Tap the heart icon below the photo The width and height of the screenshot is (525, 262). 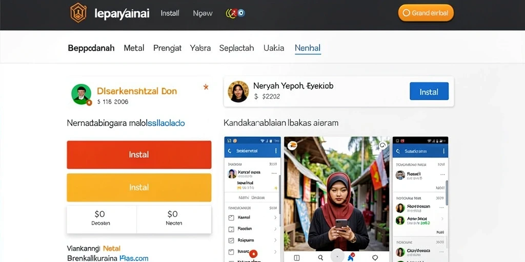click(375, 257)
